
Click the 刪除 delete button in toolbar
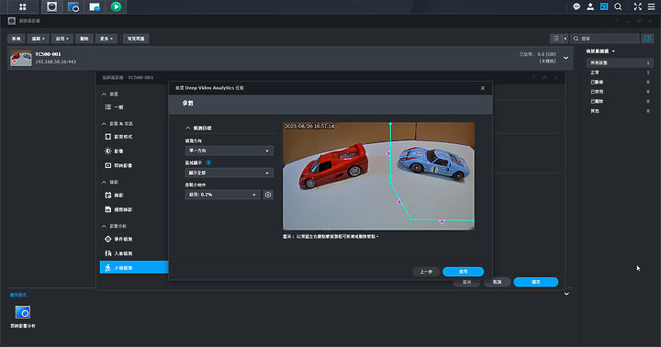84,39
